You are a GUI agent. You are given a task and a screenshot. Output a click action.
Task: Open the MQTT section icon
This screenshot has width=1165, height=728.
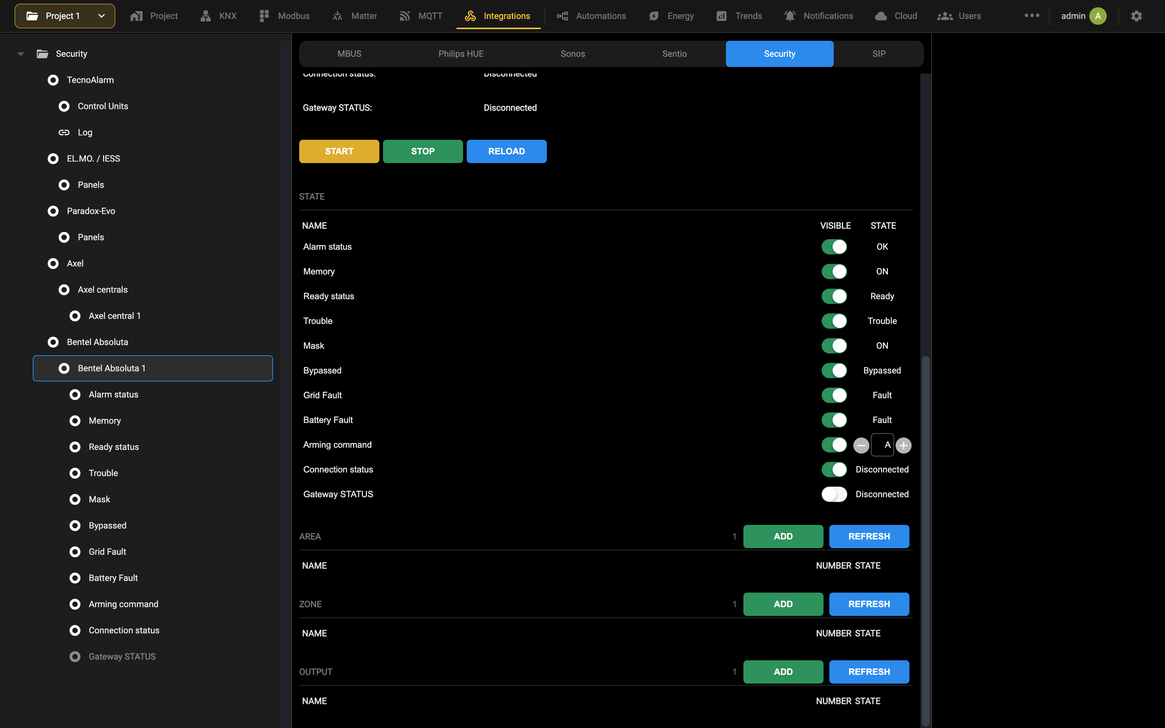(x=404, y=16)
